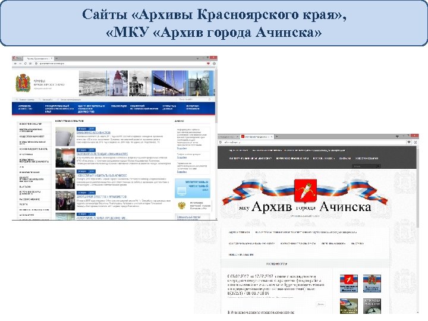Screen dimensions: 428x321
Task: Click search magnifier beside Krasnoyarsk site search field
Action: click(209, 99)
